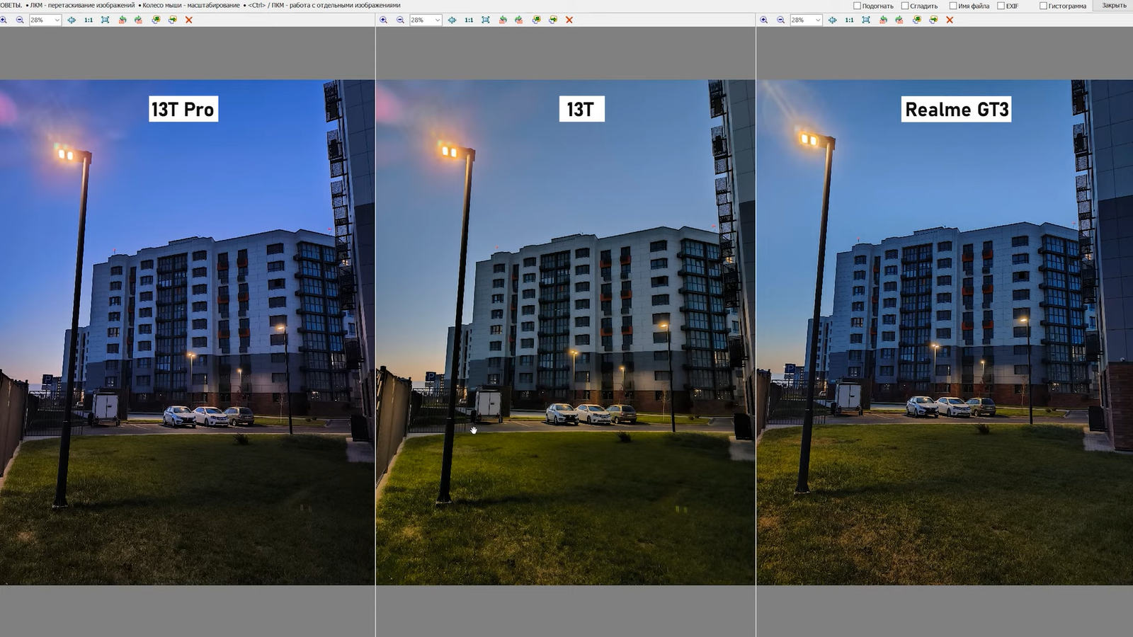Fit image to window in 13T Pro panel
The image size is (1133, 637).
(x=105, y=20)
